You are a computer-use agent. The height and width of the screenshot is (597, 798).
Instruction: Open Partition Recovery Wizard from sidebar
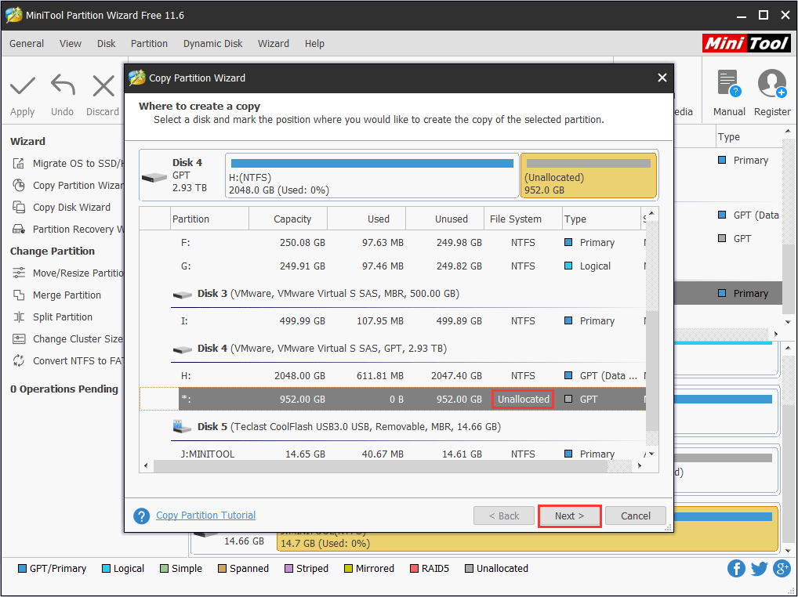click(67, 229)
